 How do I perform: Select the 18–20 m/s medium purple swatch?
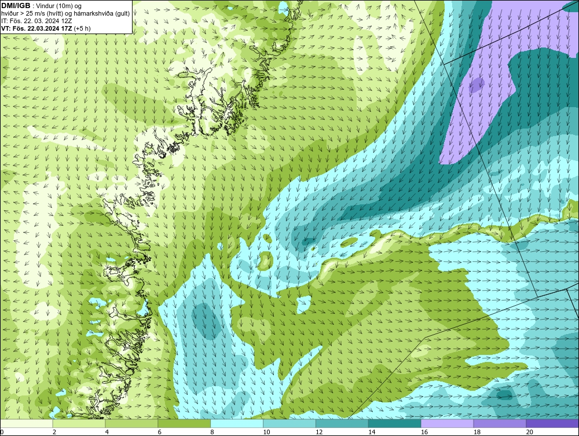[x=500, y=423]
